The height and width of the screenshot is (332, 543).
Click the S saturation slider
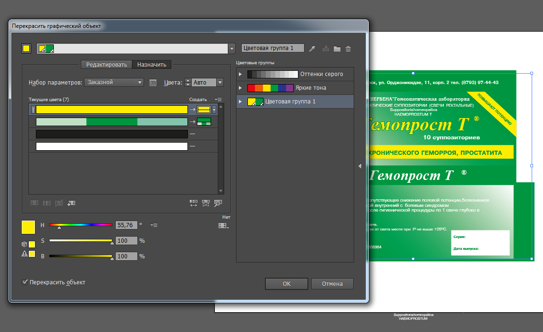pos(81,240)
